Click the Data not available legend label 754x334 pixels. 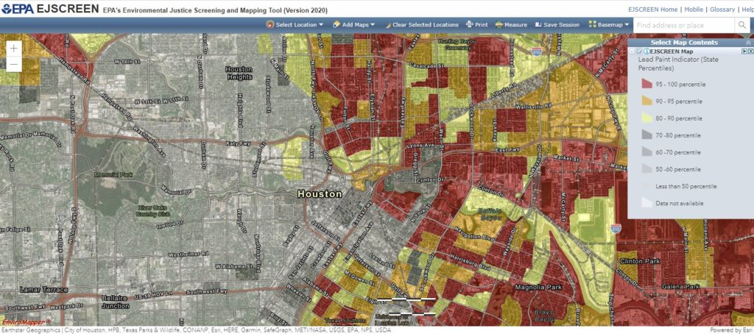pos(680,203)
